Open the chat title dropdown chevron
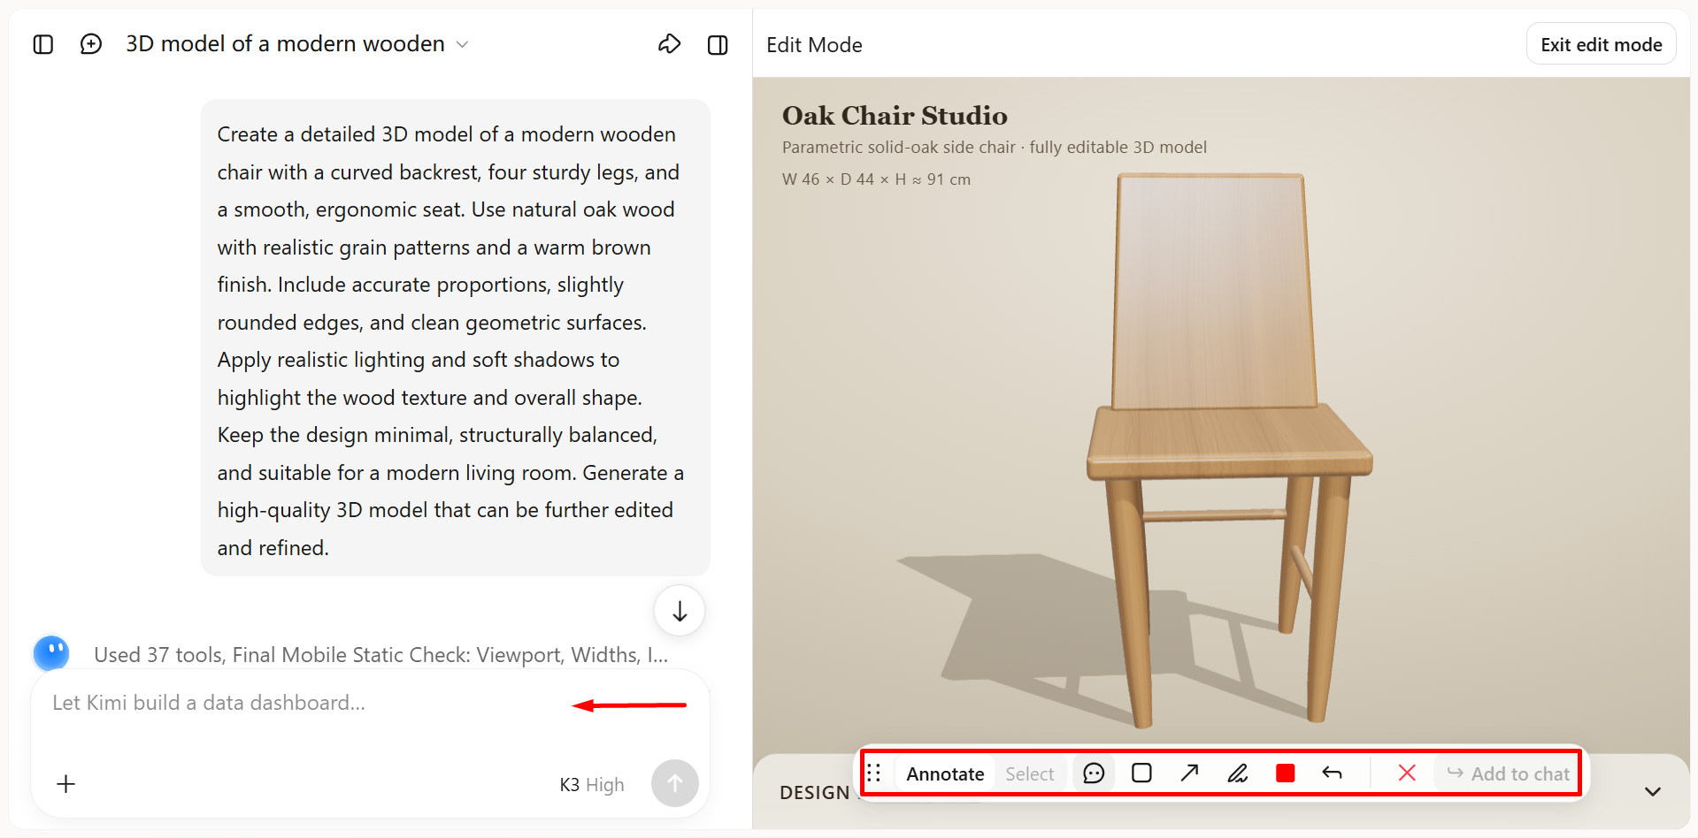 [462, 44]
